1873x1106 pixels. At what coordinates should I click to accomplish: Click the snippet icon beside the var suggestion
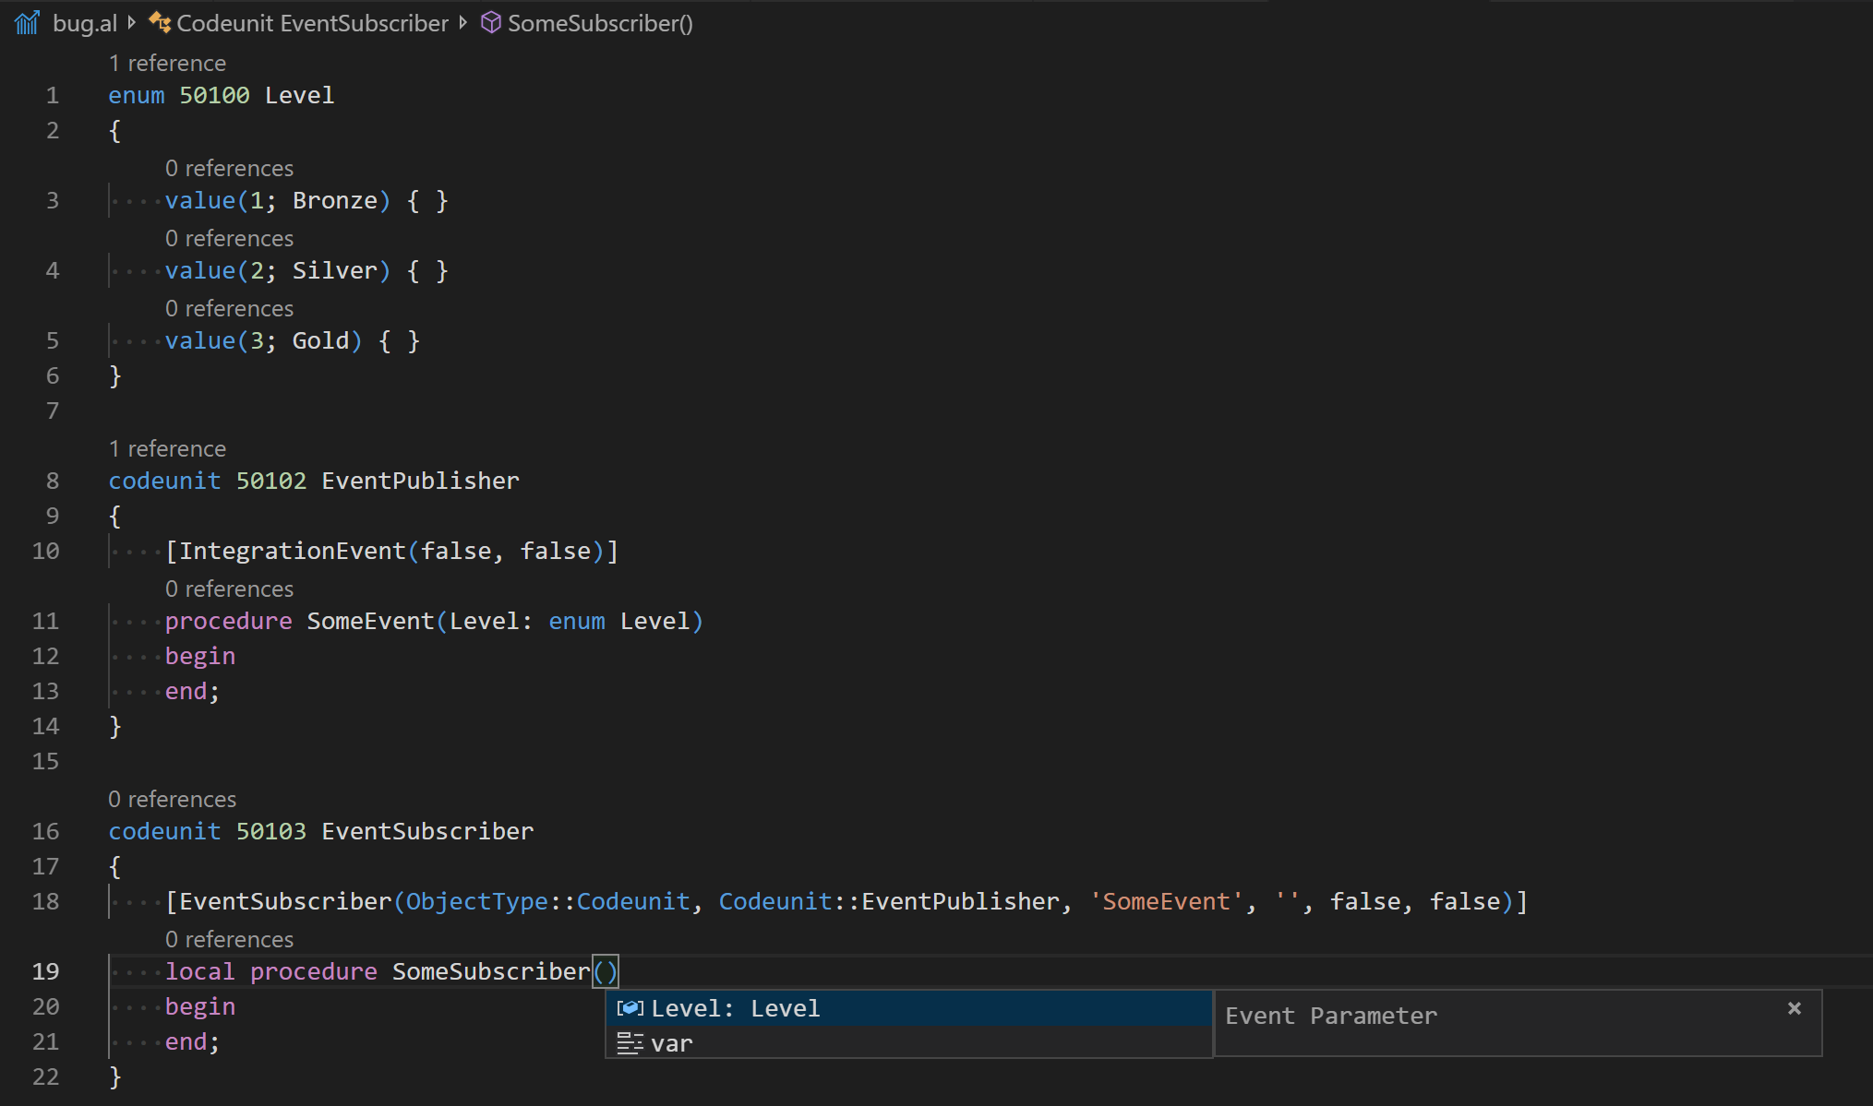point(630,1043)
